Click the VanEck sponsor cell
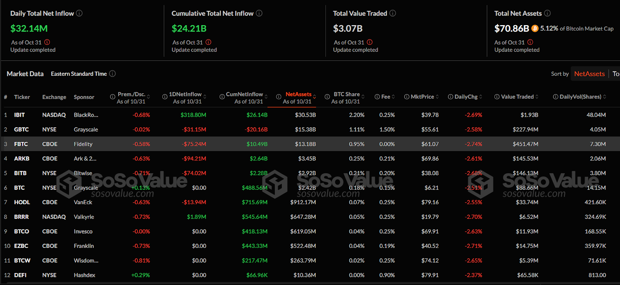Screen dimensions: 620x285 coord(83,202)
